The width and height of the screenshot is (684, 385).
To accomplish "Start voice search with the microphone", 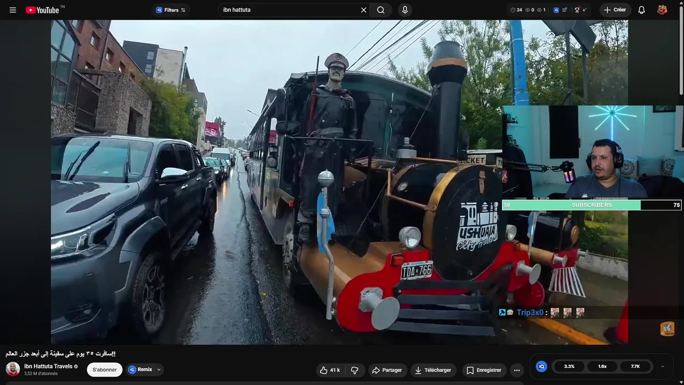I will pyautogui.click(x=405, y=10).
